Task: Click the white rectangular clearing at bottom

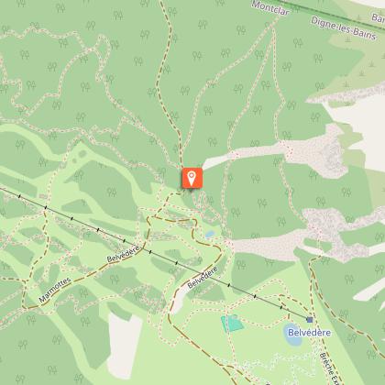Action: [125, 346]
